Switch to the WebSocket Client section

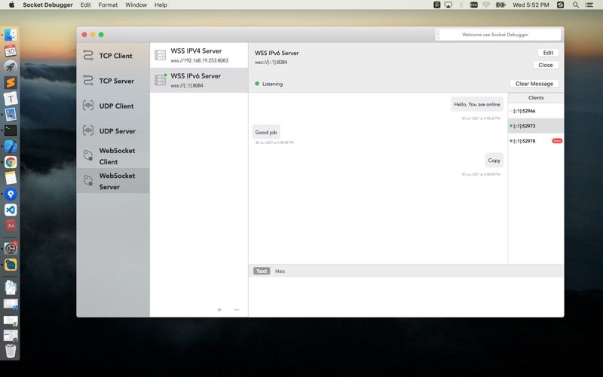(113, 156)
